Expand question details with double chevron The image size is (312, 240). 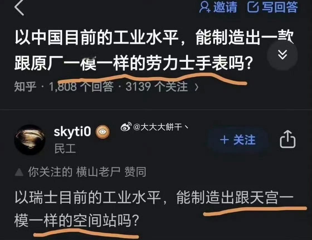(282, 55)
